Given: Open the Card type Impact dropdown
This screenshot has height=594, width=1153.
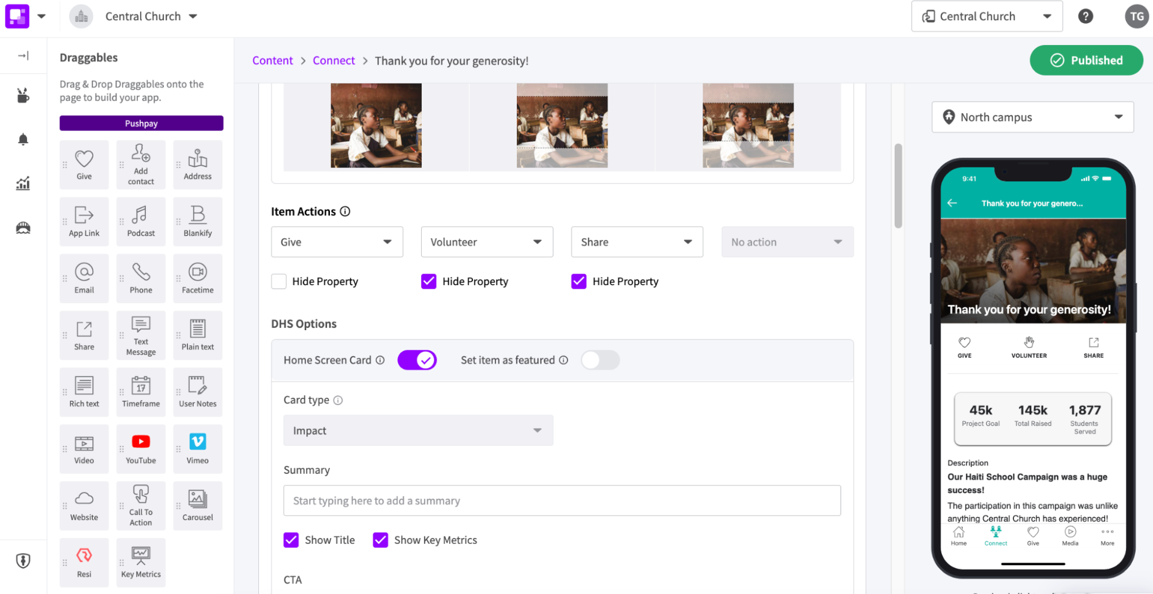Looking at the screenshot, I should [418, 430].
